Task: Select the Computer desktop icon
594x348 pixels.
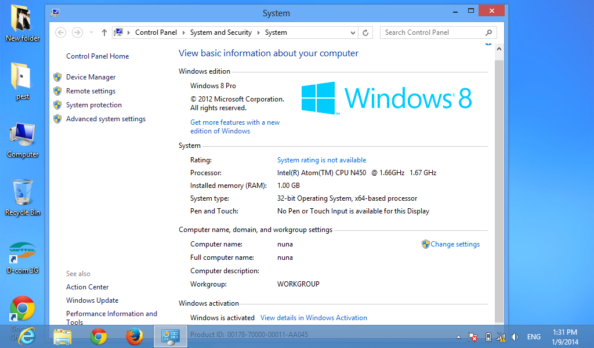Action: point(23,140)
